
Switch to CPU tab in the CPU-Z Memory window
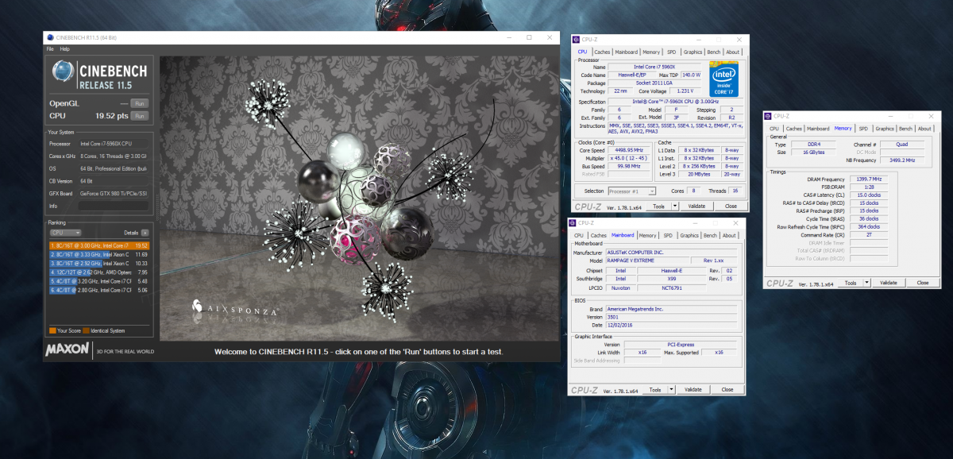tap(774, 129)
